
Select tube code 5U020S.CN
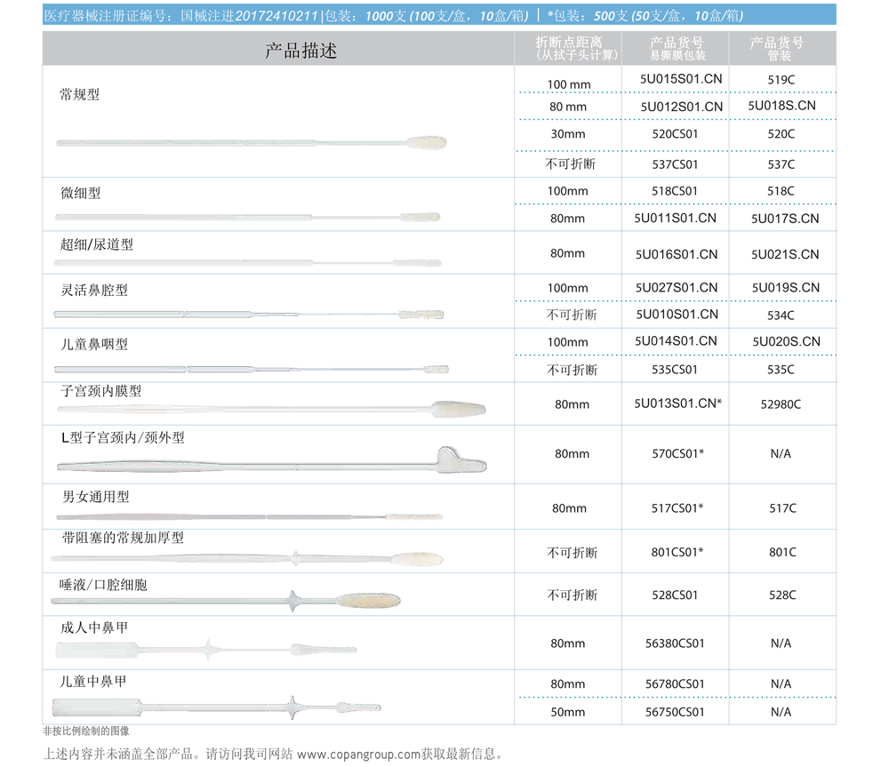(x=787, y=342)
